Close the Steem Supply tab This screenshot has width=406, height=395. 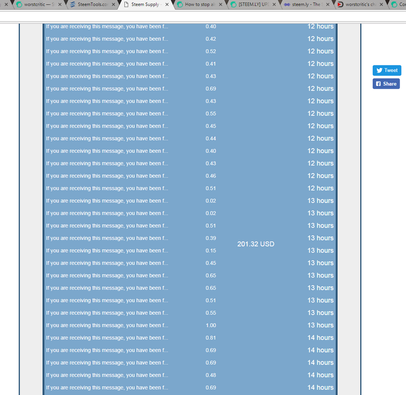click(167, 4)
